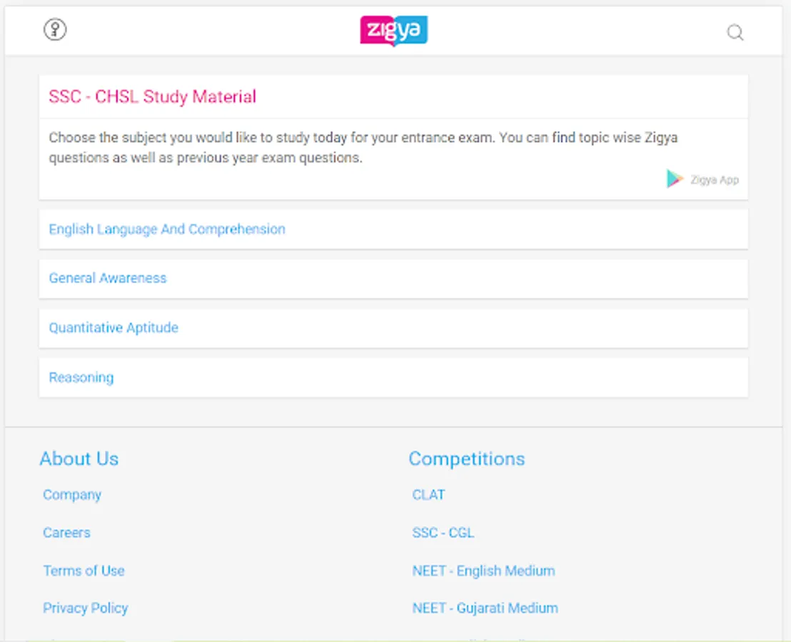This screenshot has height=642, width=791.
Task: Open Terms of Use link
Action: [84, 571]
